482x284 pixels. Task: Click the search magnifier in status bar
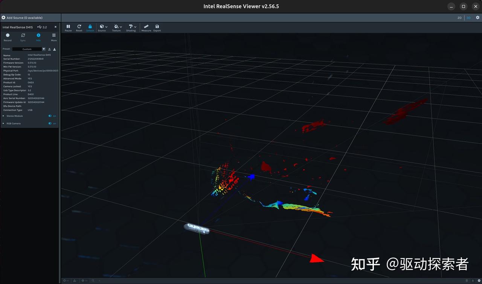(x=93, y=281)
